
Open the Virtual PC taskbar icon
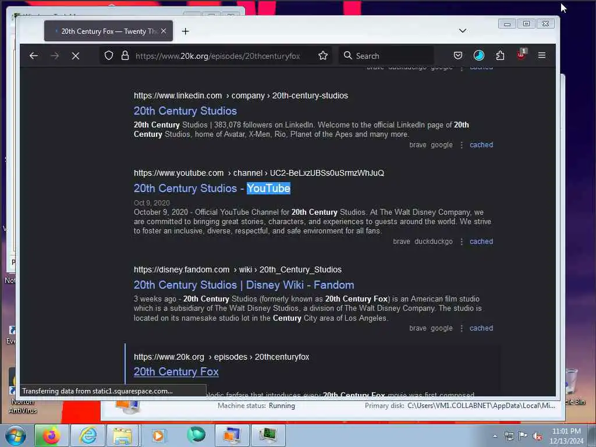point(232,435)
